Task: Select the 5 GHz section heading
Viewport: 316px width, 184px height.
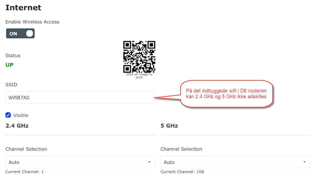Action: pos(169,126)
